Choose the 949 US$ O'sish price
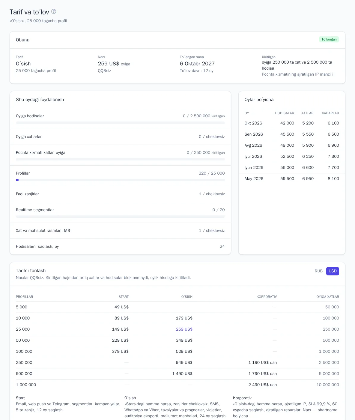This screenshot has height=420, width=355. click(184, 363)
